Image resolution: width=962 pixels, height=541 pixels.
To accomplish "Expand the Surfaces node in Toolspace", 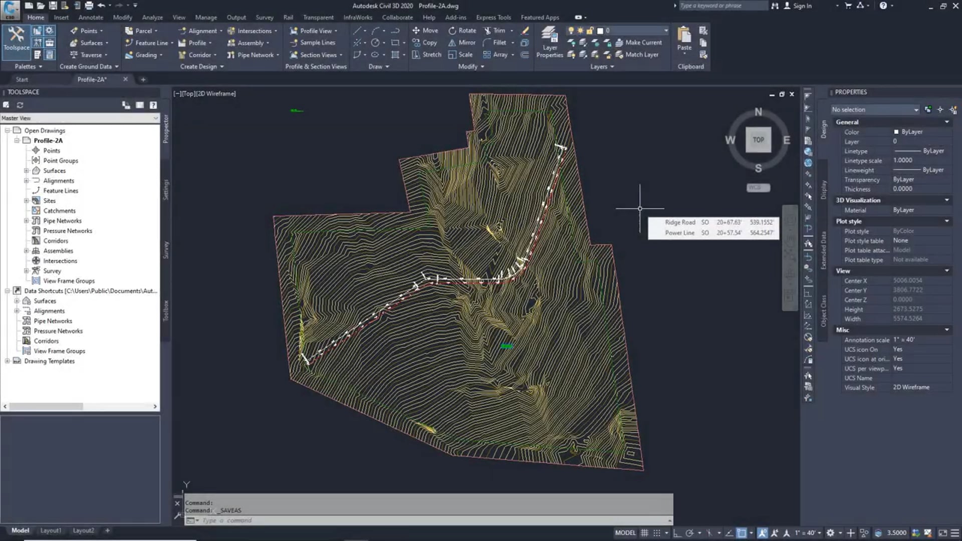I will tap(27, 170).
